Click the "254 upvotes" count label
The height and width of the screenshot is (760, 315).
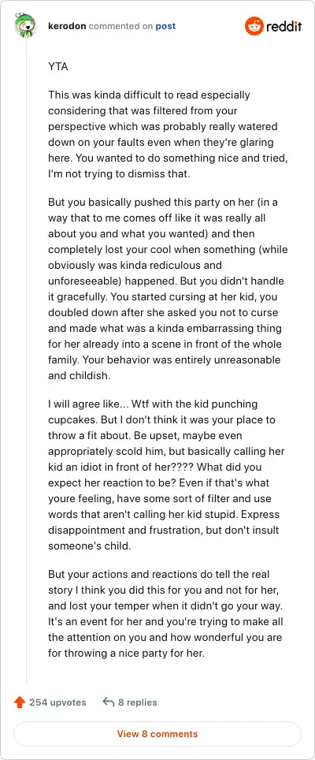pyautogui.click(x=57, y=702)
